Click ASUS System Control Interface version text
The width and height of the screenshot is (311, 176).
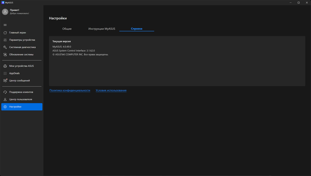[73, 51]
